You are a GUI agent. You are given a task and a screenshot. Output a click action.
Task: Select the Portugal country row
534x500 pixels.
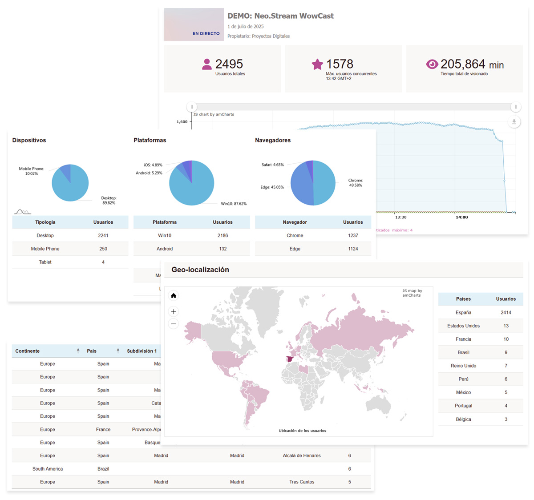coord(481,406)
